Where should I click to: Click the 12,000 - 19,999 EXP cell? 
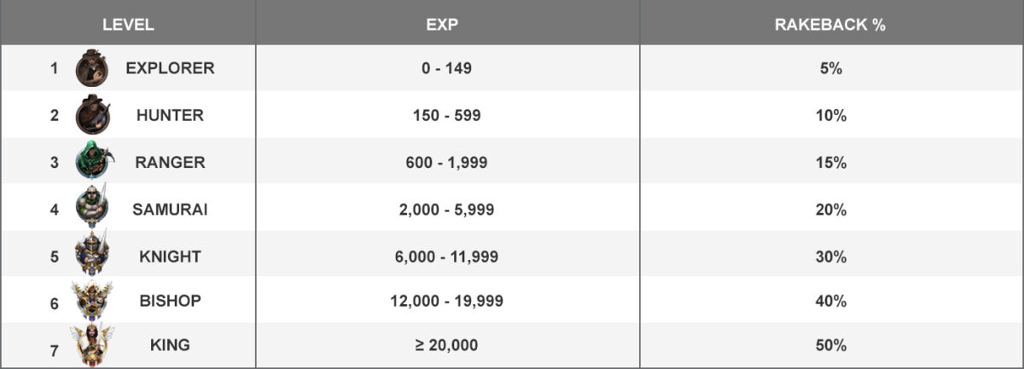[x=447, y=301]
